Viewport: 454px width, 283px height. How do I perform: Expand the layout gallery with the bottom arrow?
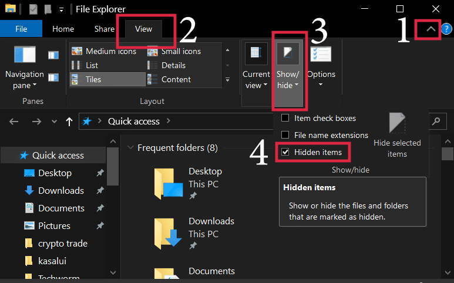click(227, 80)
